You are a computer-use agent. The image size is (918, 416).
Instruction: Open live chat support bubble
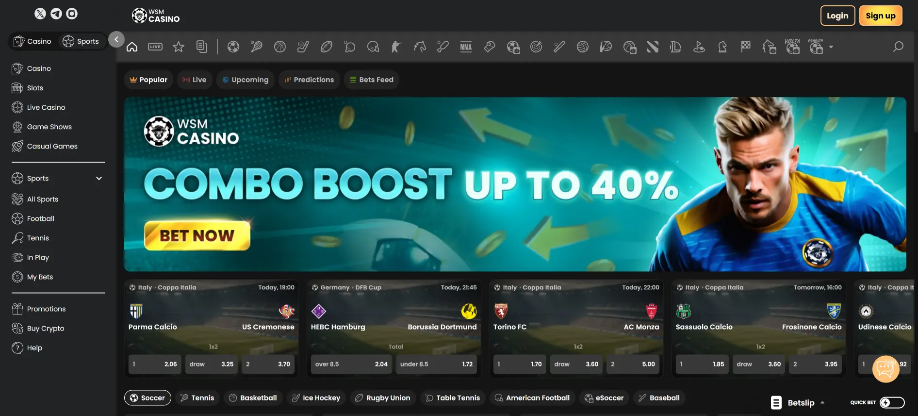885,369
